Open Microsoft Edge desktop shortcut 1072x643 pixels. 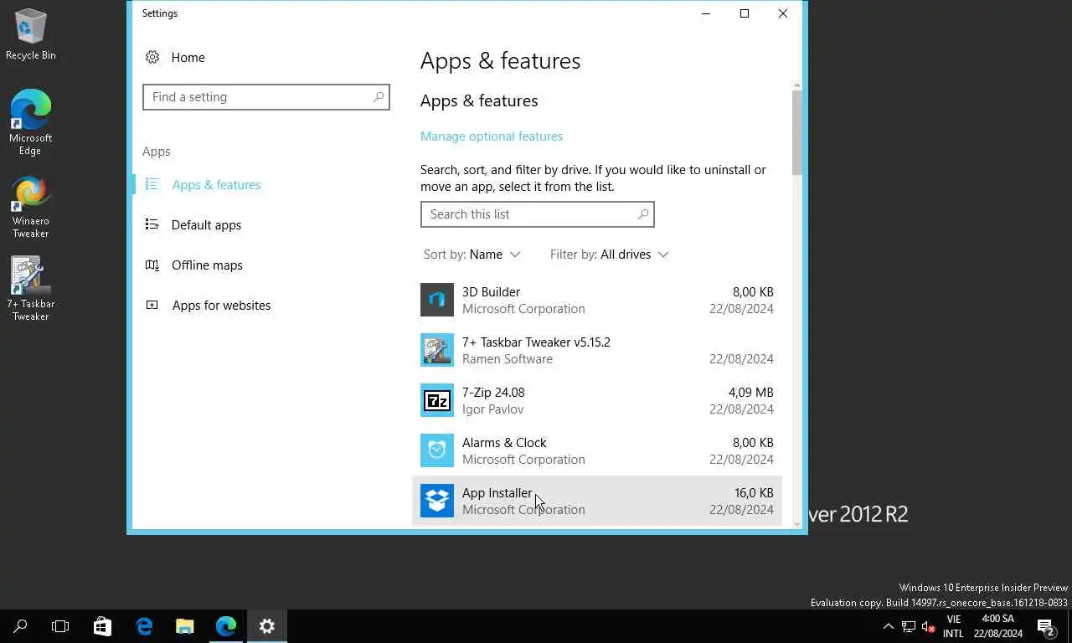point(31,122)
